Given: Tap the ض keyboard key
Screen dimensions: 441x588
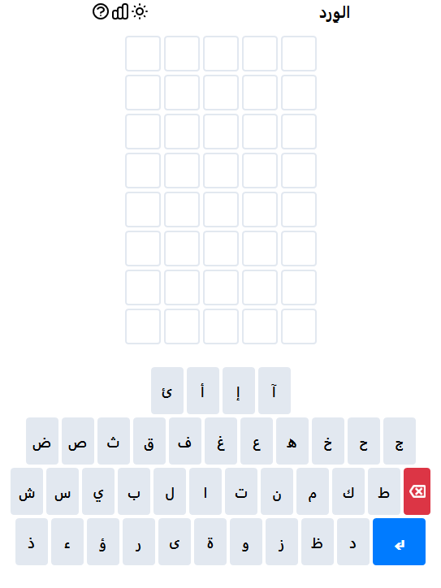Looking at the screenshot, I should coord(42,441).
